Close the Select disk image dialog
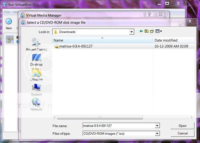Image resolution: width=200 pixels, height=143 pixels. (x=190, y=21)
